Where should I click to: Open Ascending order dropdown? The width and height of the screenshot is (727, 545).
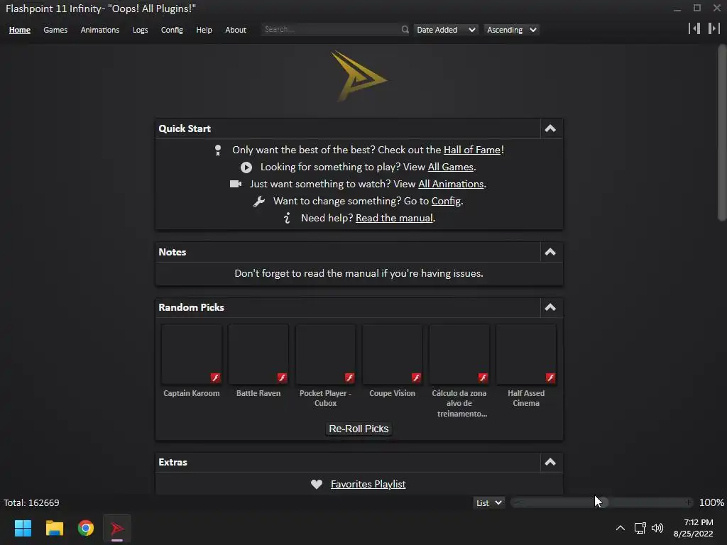(511, 30)
